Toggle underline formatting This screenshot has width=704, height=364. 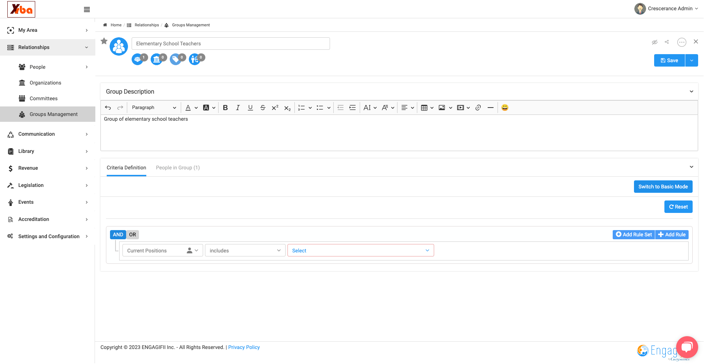click(x=250, y=108)
